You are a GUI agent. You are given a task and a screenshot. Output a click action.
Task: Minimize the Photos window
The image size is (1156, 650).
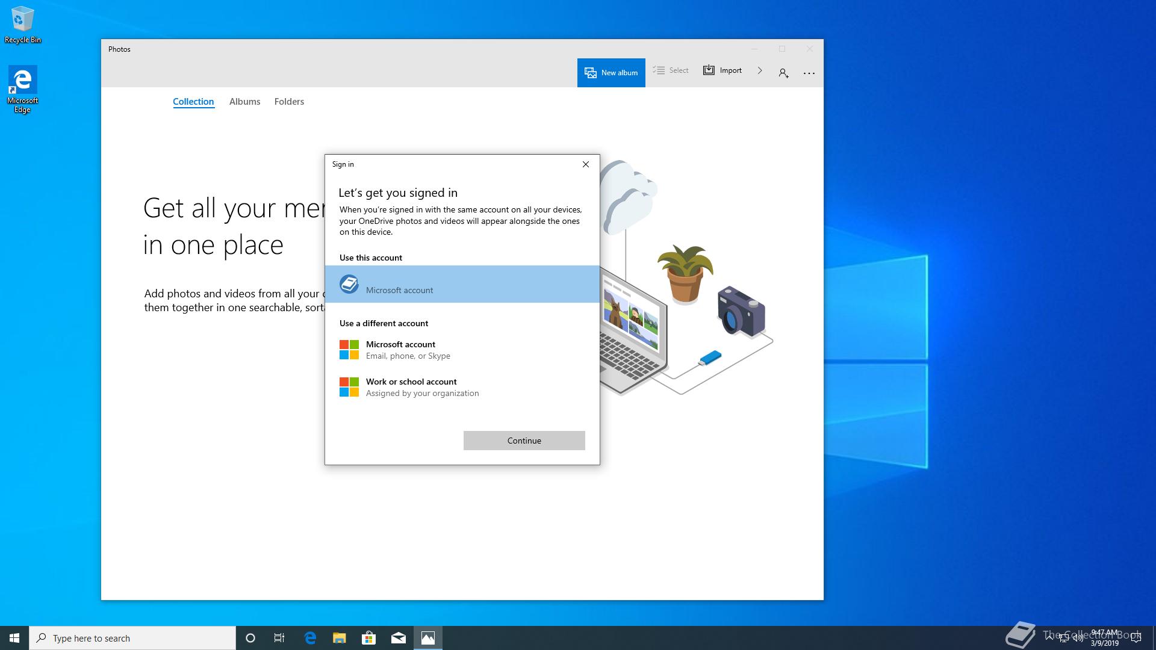pos(754,49)
